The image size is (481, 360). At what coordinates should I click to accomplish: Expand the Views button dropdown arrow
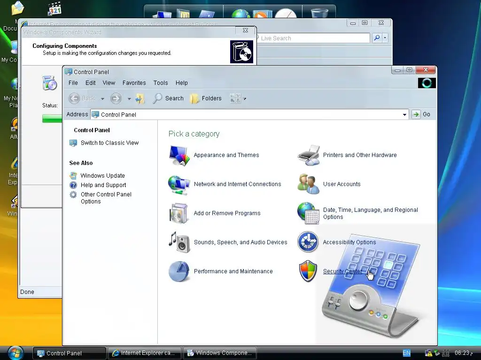click(x=245, y=98)
